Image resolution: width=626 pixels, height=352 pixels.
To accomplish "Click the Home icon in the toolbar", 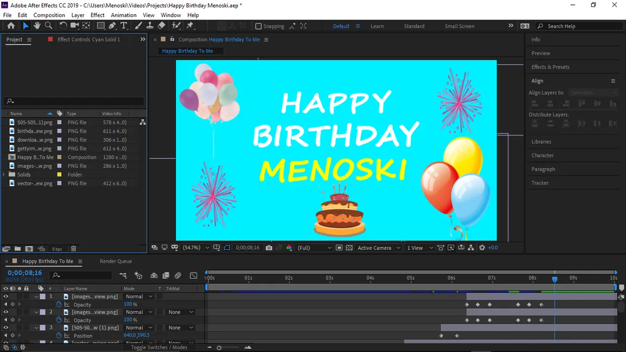I will (11, 26).
